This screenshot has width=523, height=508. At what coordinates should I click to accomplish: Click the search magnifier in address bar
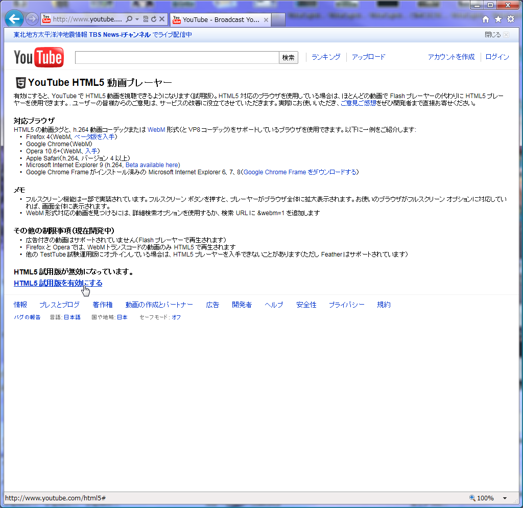[x=129, y=19]
